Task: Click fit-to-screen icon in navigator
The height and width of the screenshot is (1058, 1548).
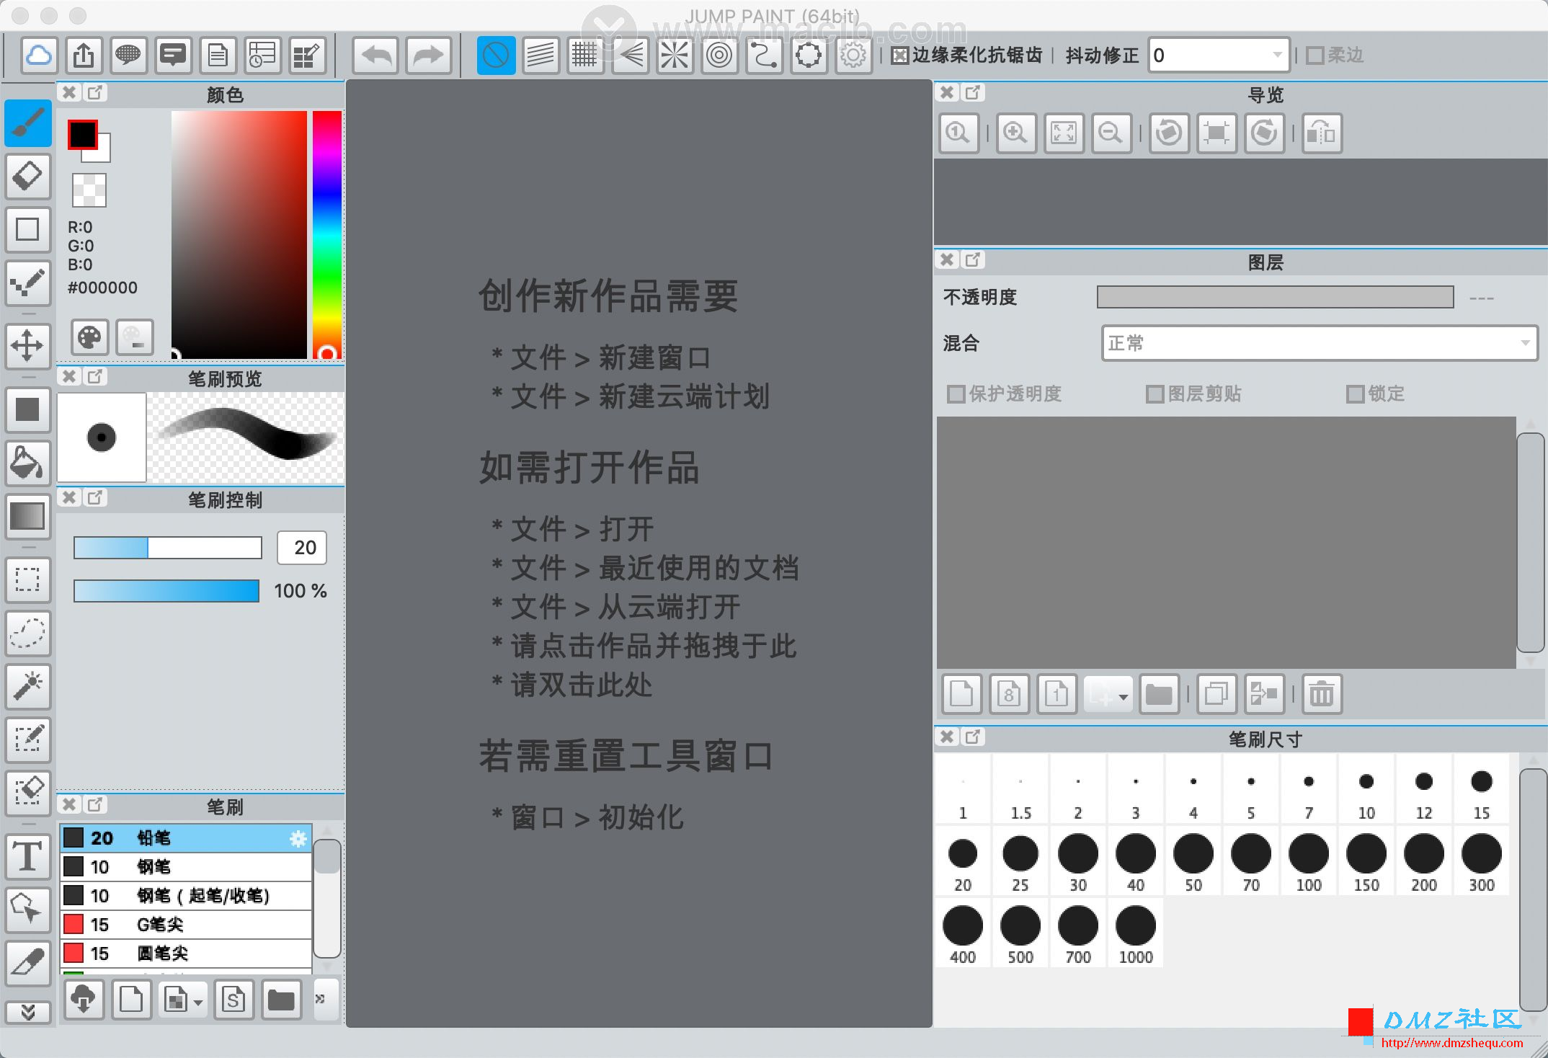Action: tap(1064, 133)
